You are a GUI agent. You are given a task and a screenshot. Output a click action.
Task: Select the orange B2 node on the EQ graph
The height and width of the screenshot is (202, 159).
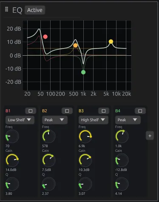click(76, 46)
